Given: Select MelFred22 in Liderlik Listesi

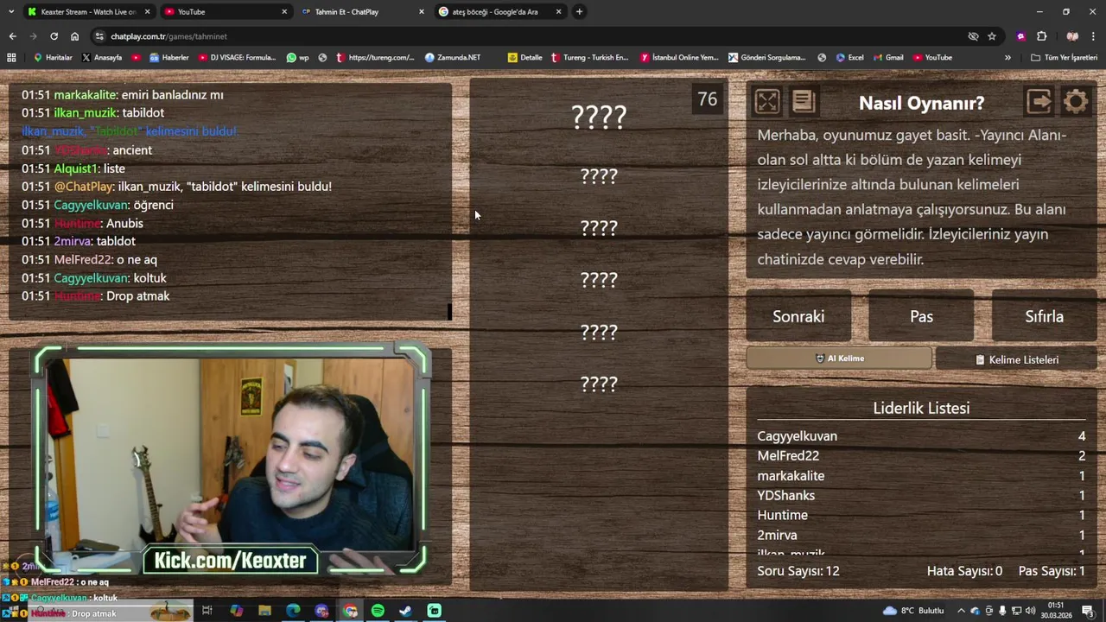Looking at the screenshot, I should point(921,456).
